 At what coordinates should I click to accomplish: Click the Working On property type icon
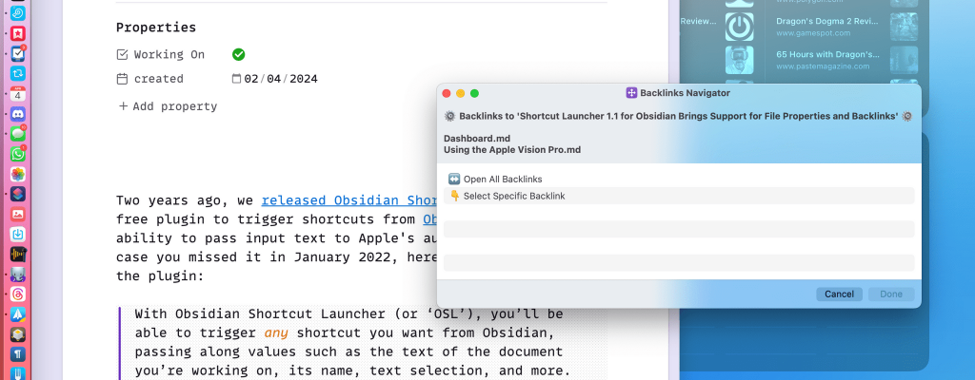click(122, 55)
